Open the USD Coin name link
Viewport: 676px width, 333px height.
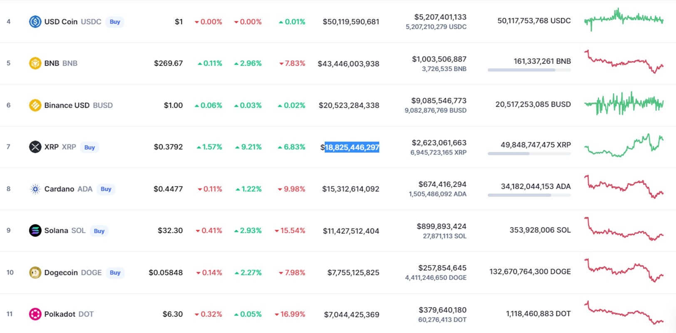pos(61,22)
